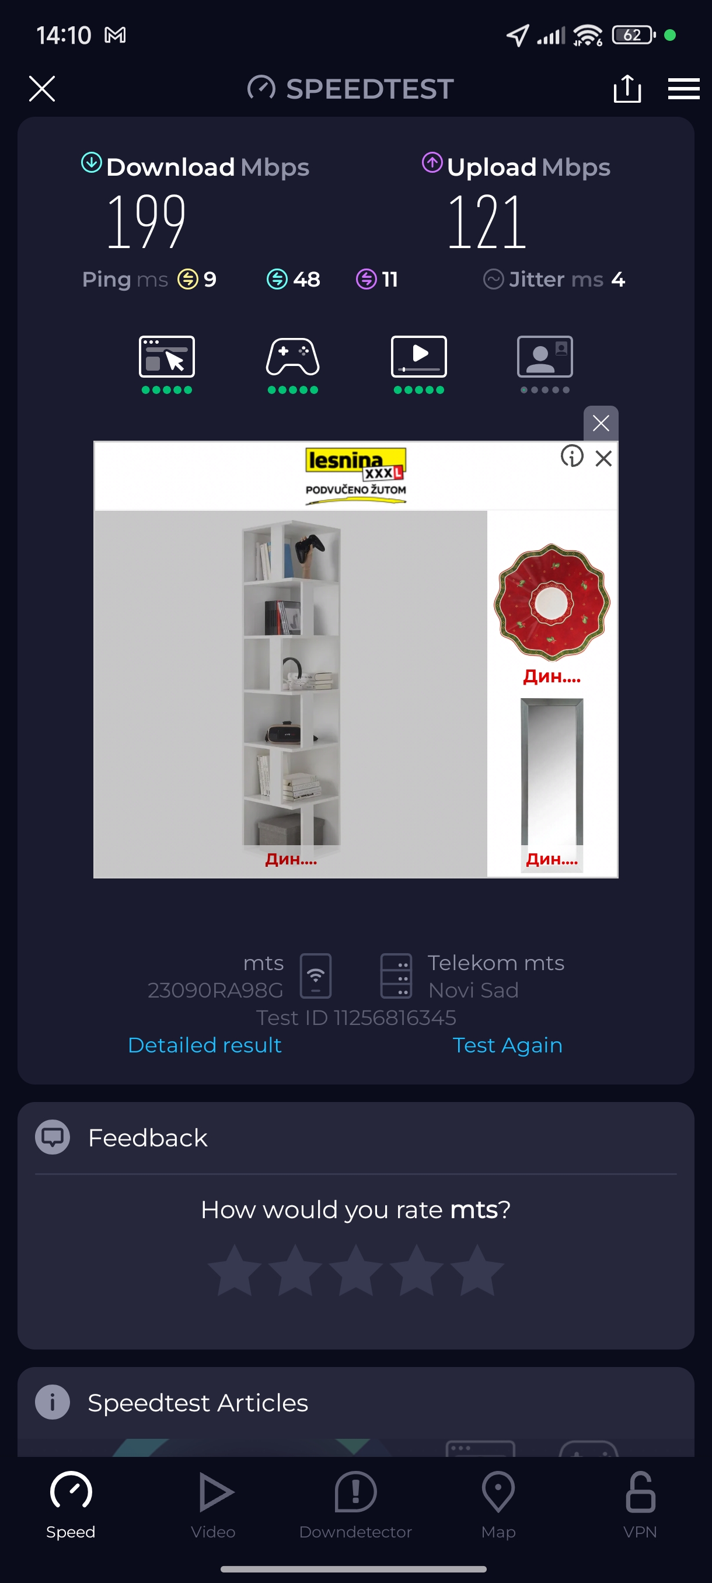Open the VPN tab
The image size is (712, 1583).
640,1505
